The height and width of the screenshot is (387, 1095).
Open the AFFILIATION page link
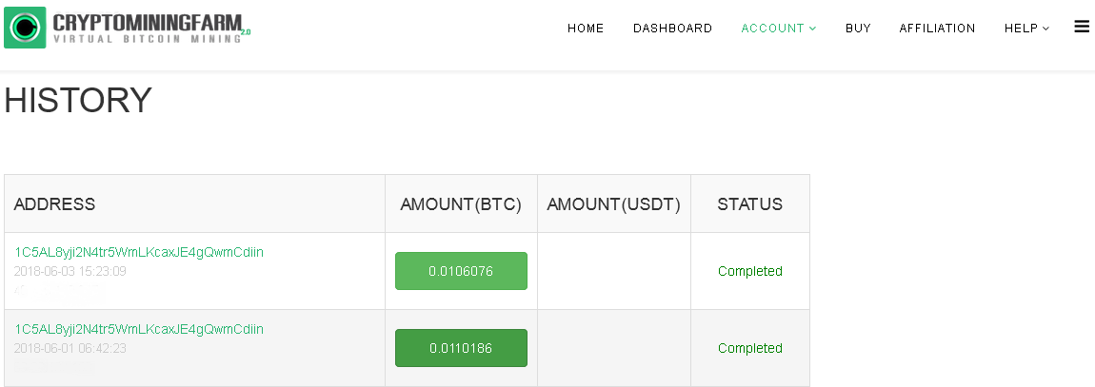(937, 29)
